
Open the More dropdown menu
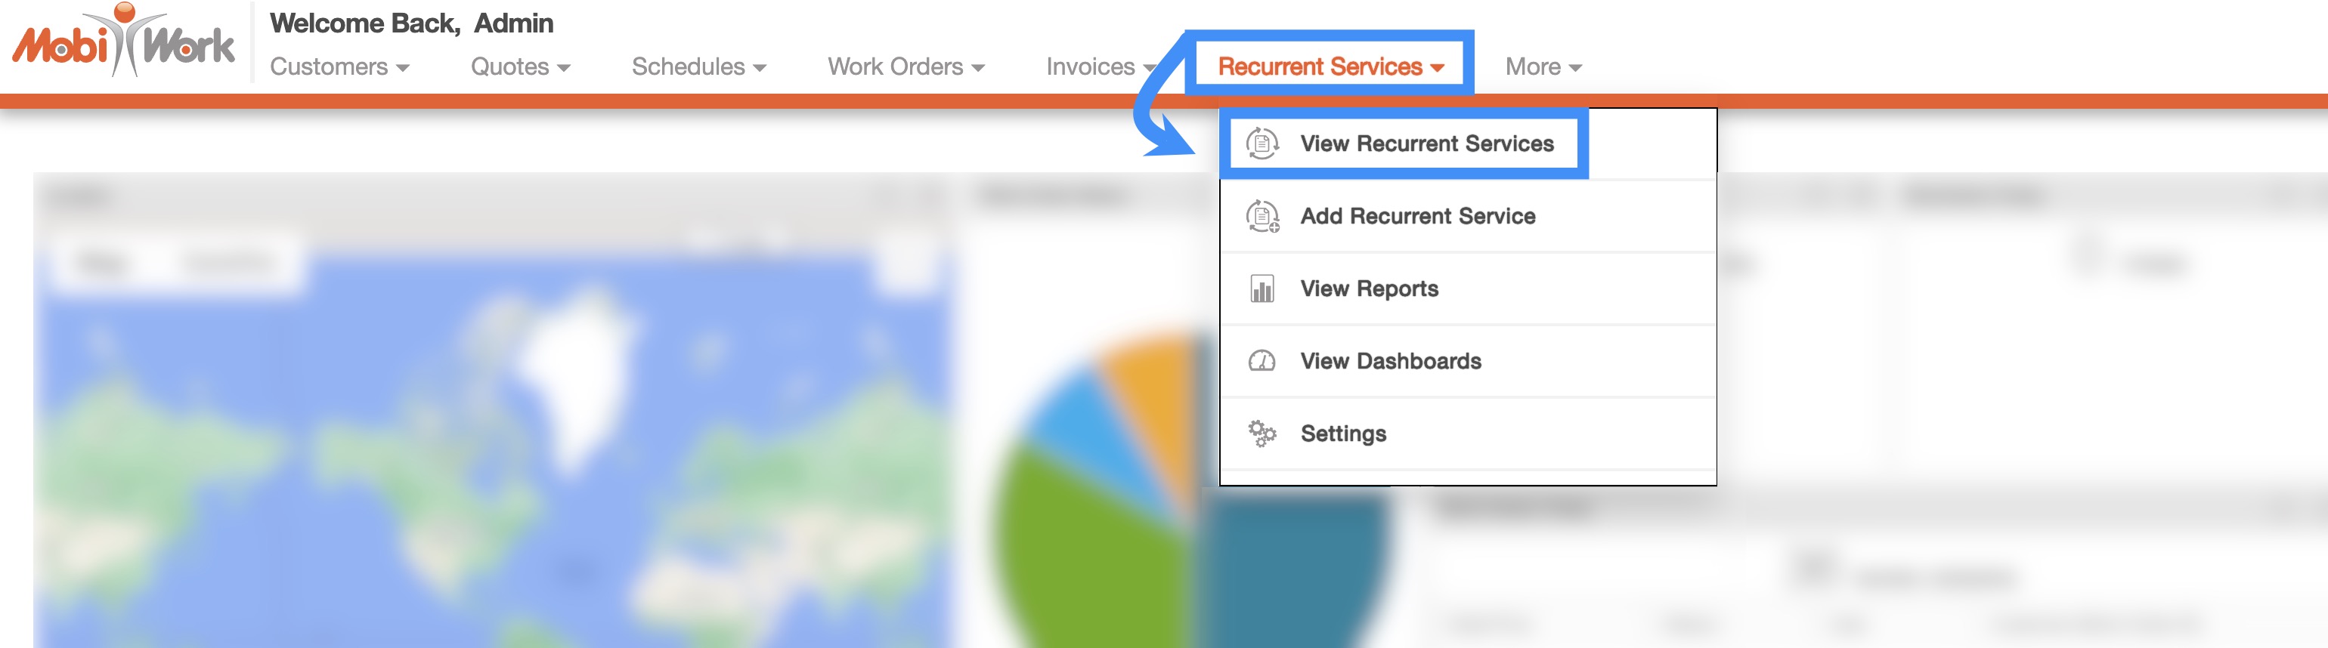point(1542,66)
